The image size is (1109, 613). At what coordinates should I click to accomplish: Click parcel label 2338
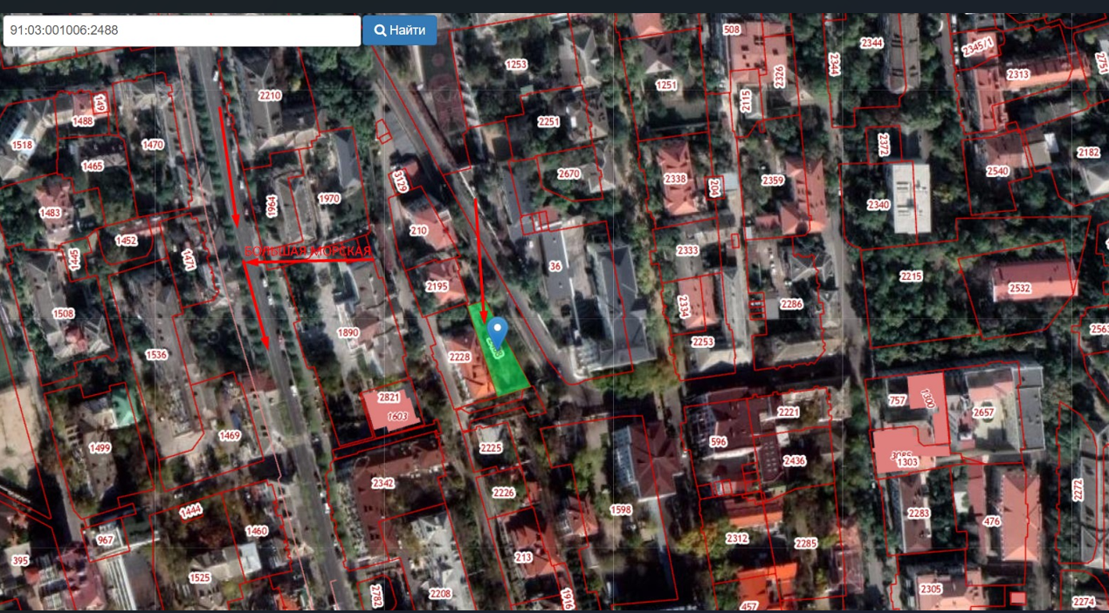click(675, 179)
